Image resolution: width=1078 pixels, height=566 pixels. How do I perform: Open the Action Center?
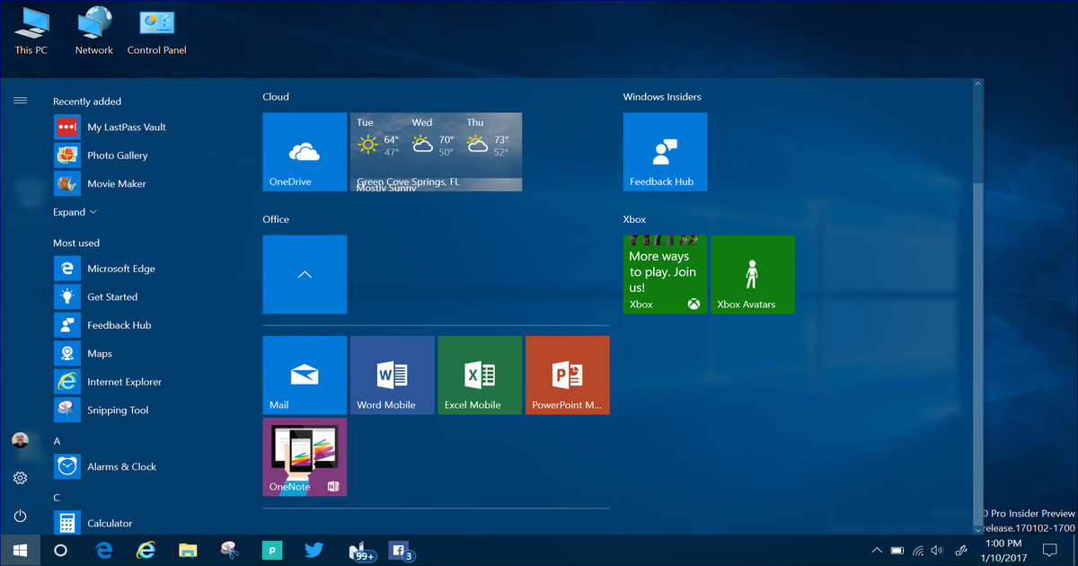(1049, 550)
